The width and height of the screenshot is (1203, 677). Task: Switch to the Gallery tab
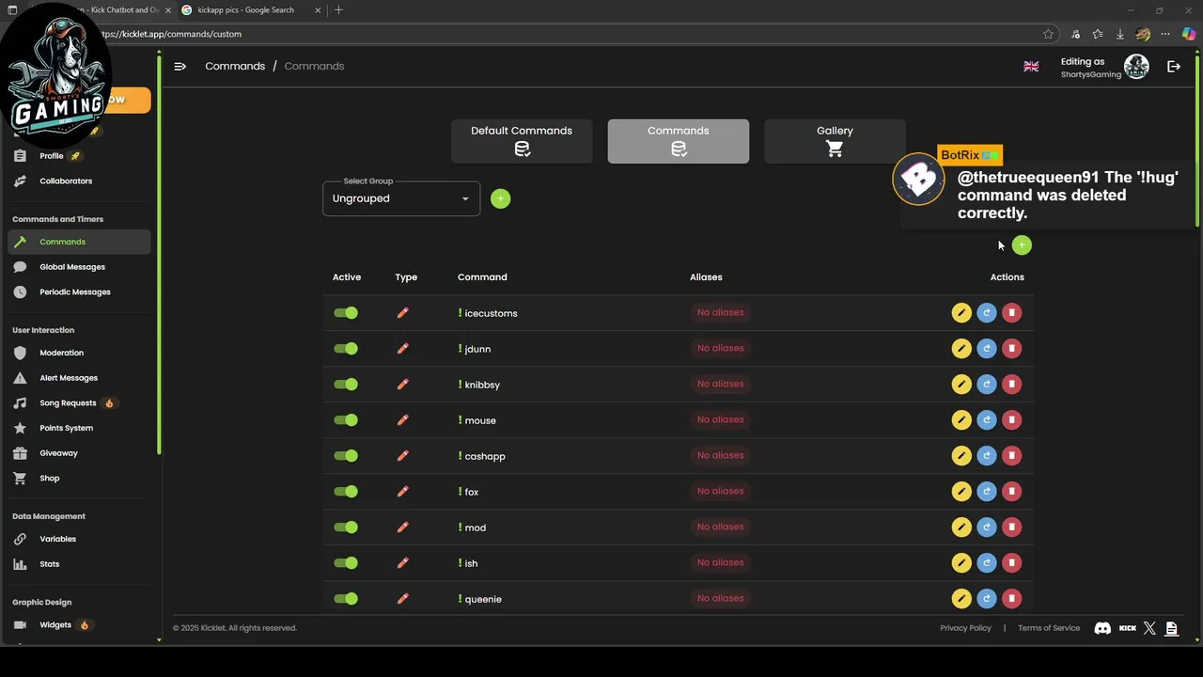[x=835, y=141]
